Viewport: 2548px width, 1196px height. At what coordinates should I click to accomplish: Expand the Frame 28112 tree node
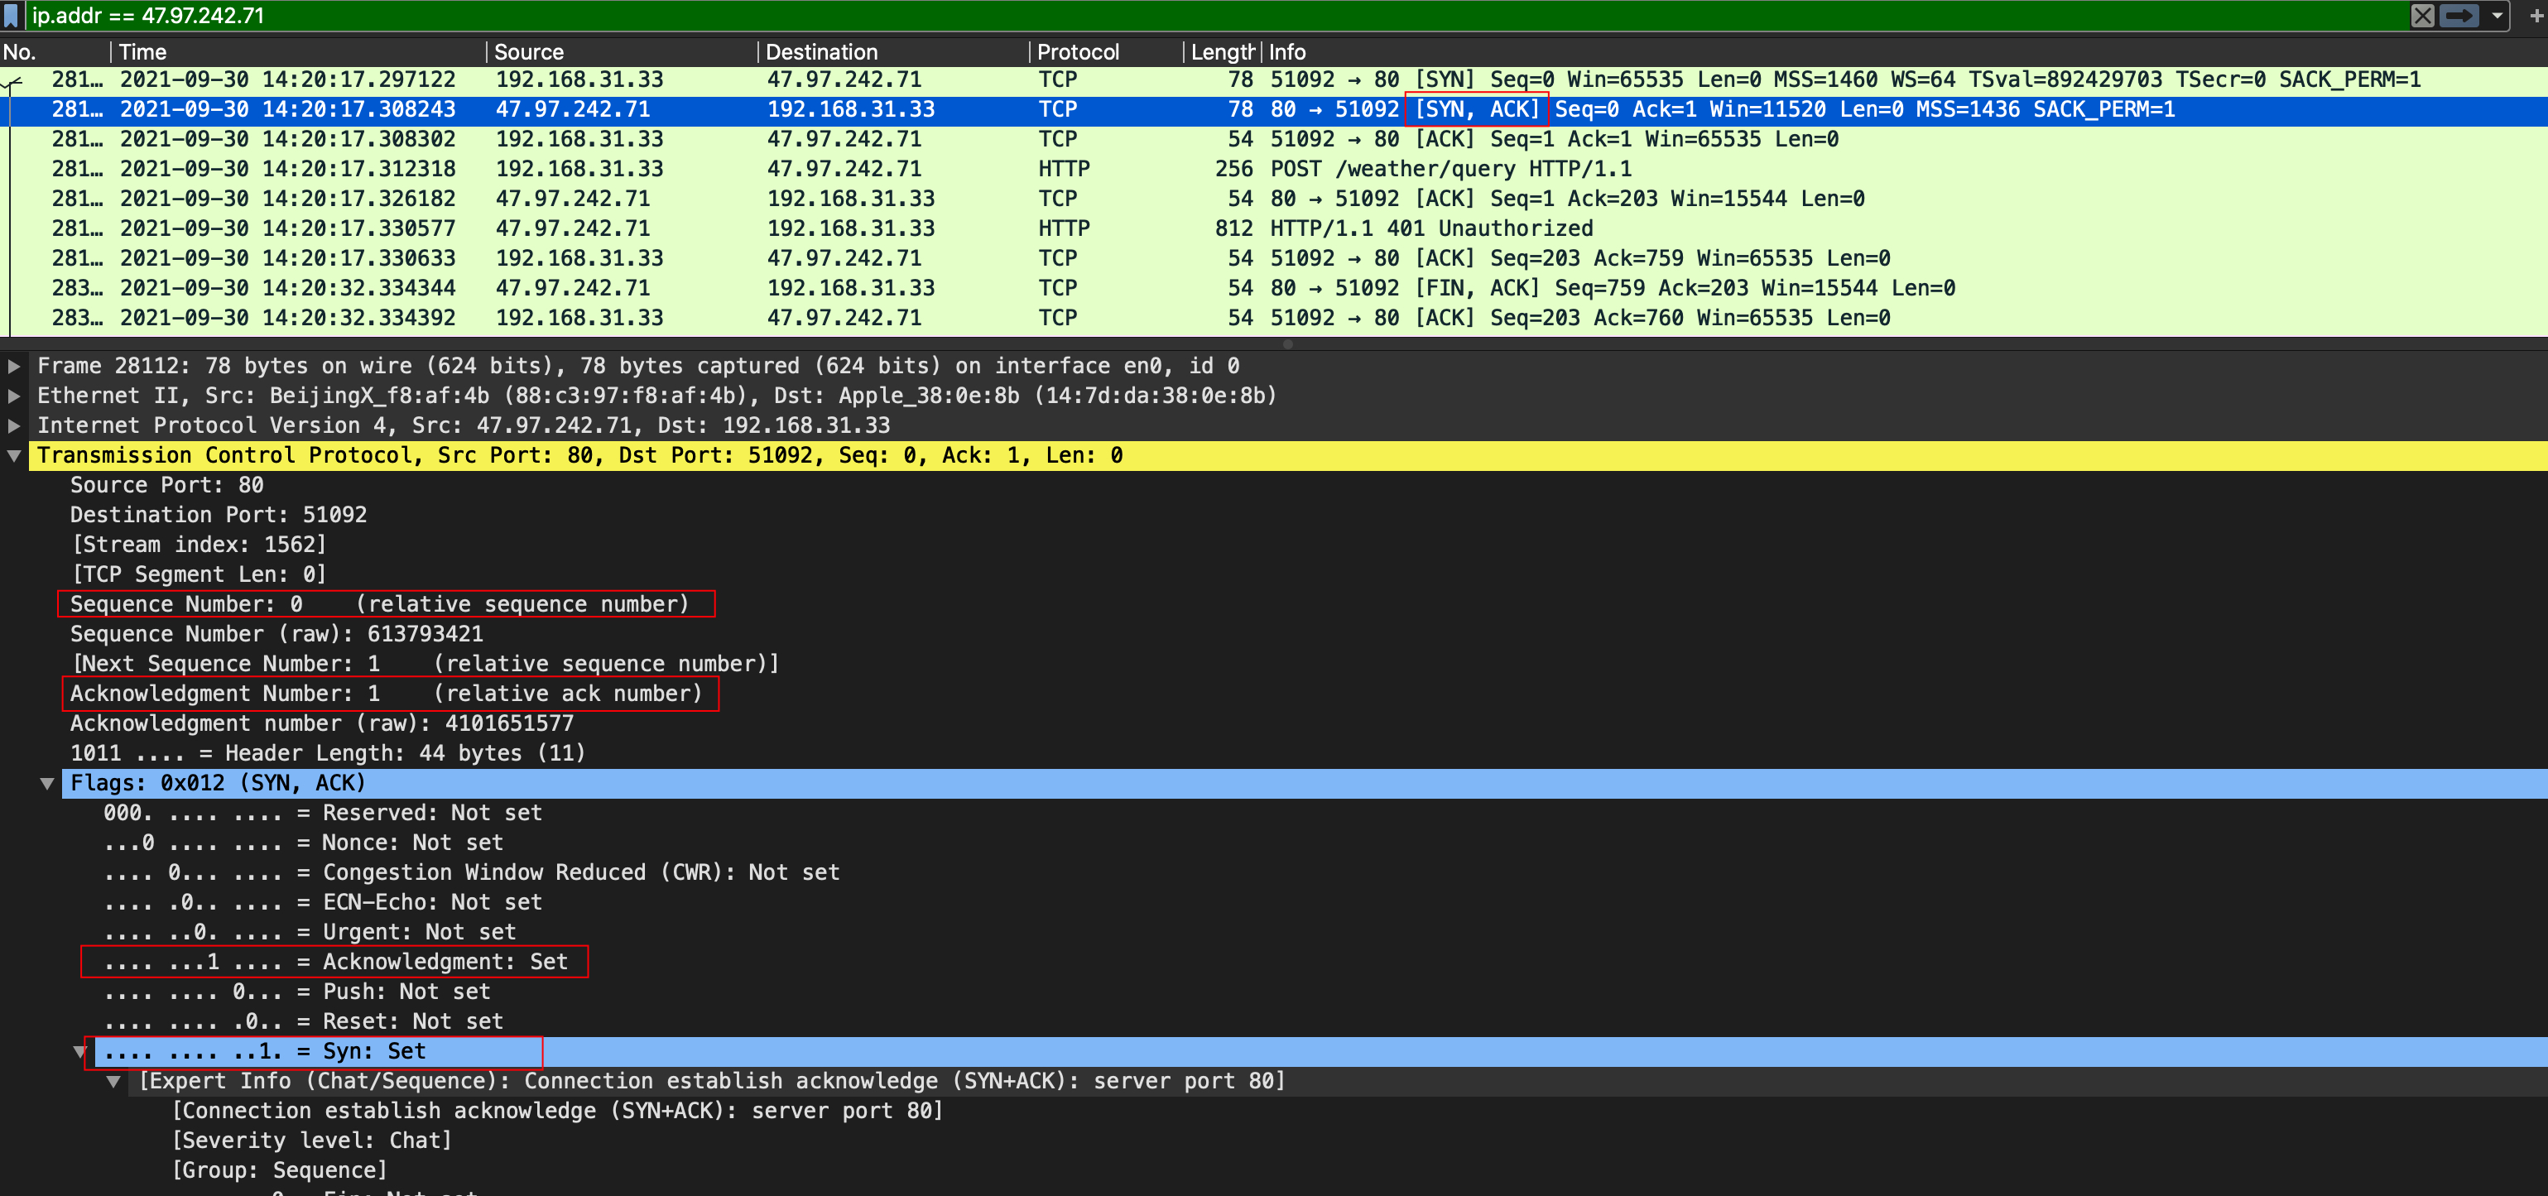click(x=14, y=366)
